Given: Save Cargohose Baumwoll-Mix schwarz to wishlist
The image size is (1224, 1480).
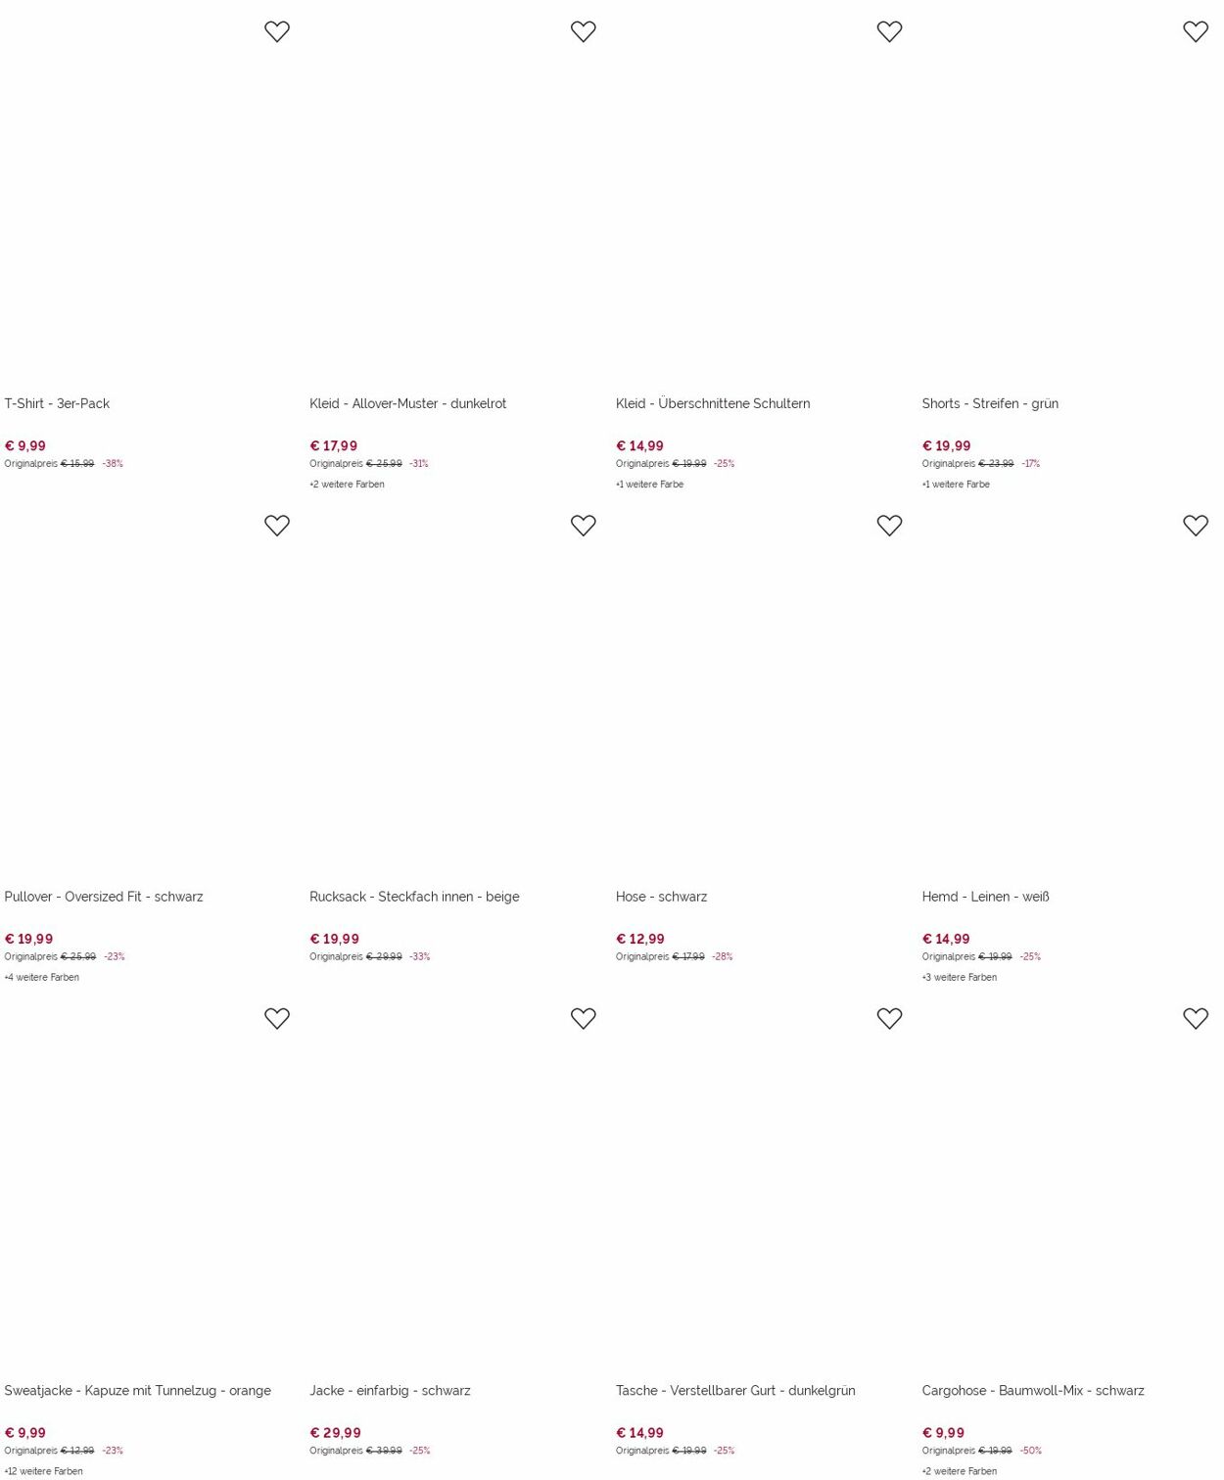Looking at the screenshot, I should tap(1195, 1018).
